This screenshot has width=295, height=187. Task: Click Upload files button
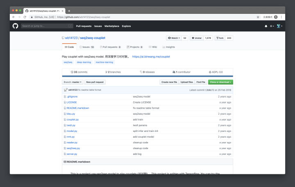click(187, 82)
